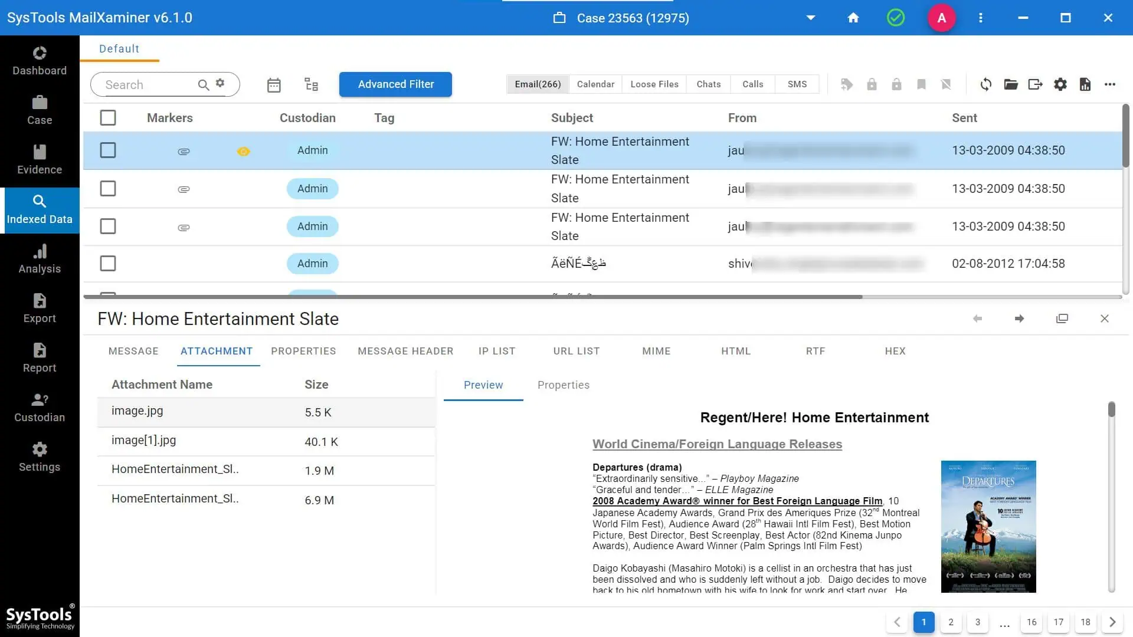Select the Calendar data type tab
The image size is (1133, 637).
pyautogui.click(x=595, y=84)
